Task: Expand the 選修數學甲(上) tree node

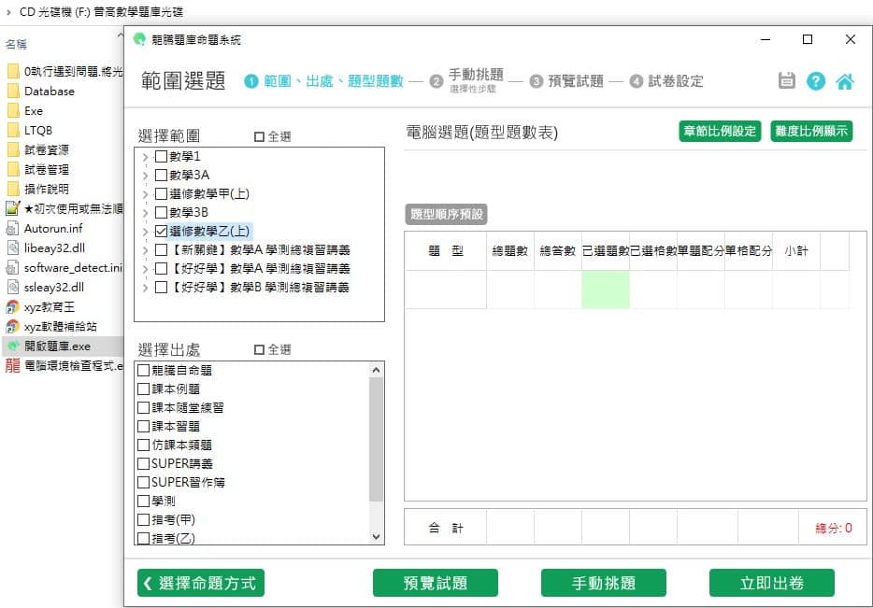Action: (145, 194)
